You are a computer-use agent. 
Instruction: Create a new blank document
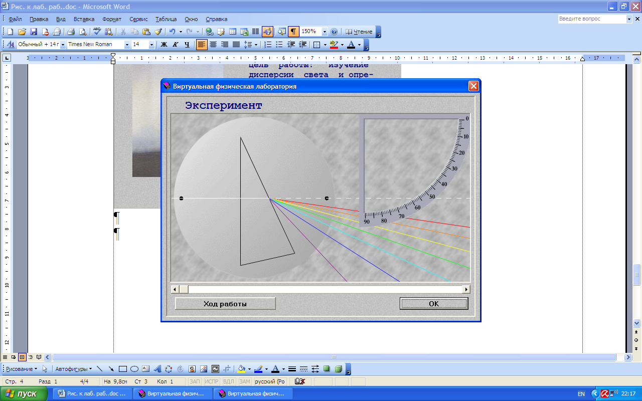[x=10, y=32]
